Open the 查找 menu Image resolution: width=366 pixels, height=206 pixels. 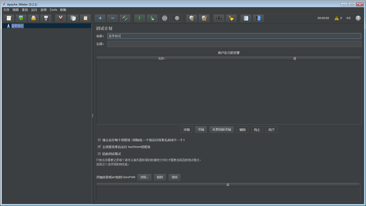coord(25,10)
